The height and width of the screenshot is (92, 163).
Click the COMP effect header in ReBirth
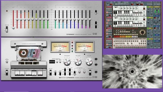click(x=157, y=41)
